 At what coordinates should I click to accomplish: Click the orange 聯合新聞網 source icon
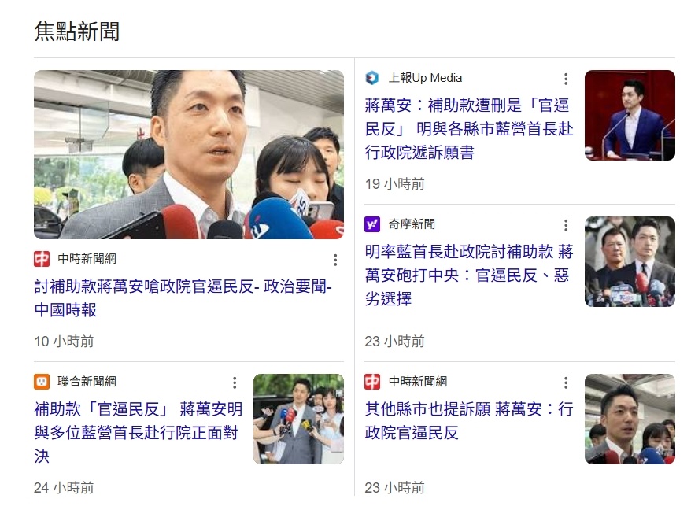coord(42,381)
